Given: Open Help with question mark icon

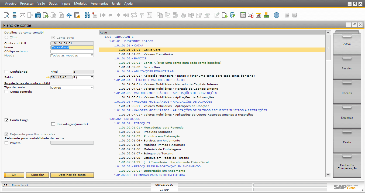Looking at the screenshot, I should coord(276,15).
